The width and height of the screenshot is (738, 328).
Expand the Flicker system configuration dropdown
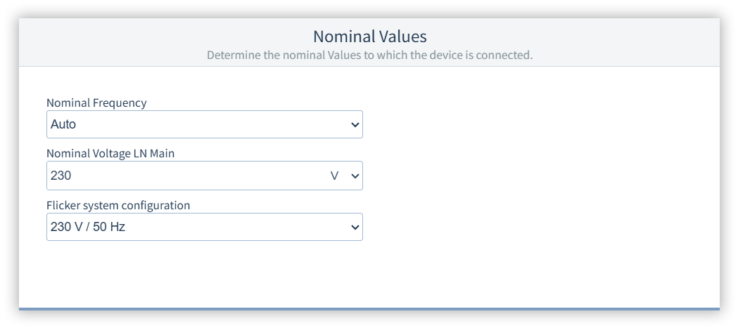pyautogui.click(x=204, y=227)
